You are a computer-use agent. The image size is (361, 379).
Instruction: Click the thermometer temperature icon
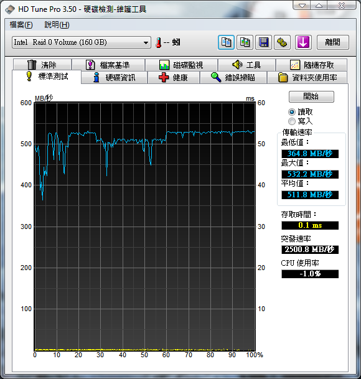coord(159,42)
